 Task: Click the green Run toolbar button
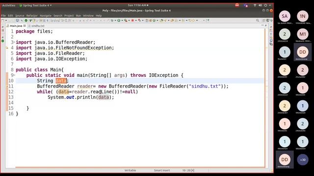(x=119, y=21)
